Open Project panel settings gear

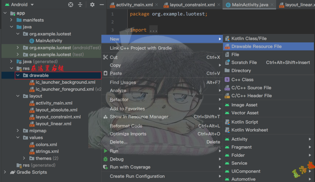(x=92, y=5)
